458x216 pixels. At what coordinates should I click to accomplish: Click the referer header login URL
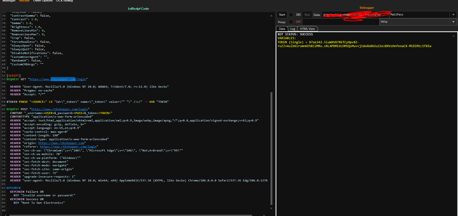[68, 147]
